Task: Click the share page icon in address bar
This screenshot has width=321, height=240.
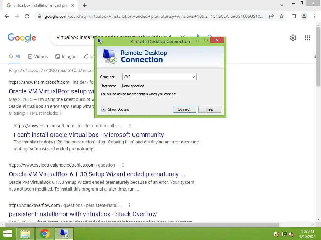Action: click(x=271, y=16)
